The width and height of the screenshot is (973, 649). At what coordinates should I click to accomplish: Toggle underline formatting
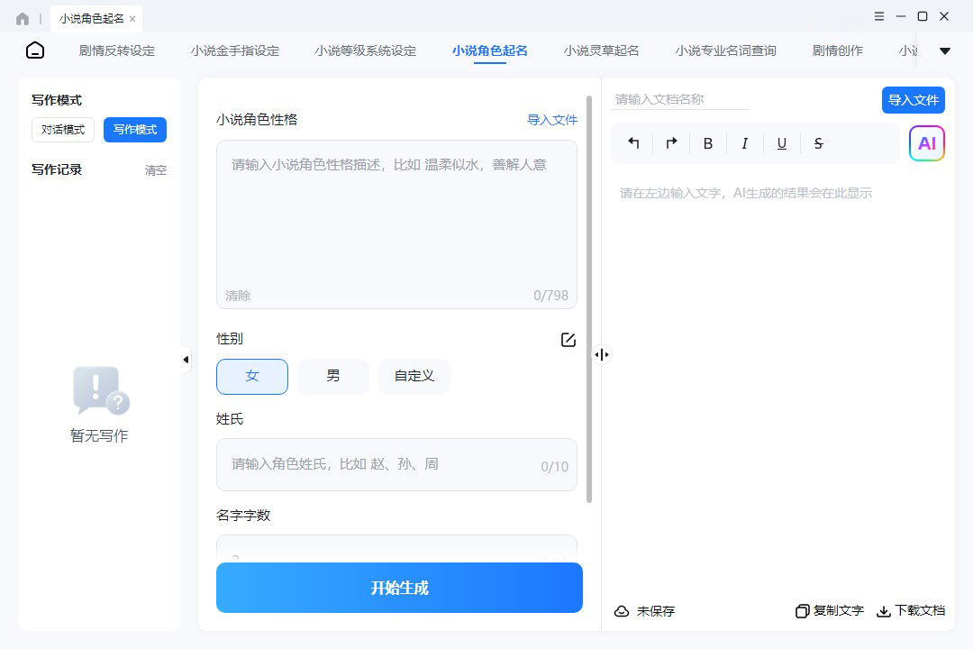coord(782,143)
